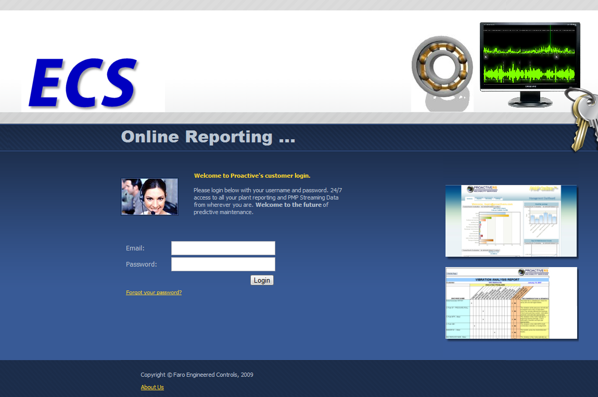Click the 'Email:' label
This screenshot has height=397, width=598.
coord(135,248)
